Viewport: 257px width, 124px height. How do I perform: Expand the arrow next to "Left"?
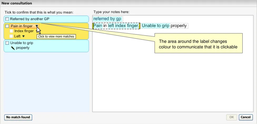[23, 36]
